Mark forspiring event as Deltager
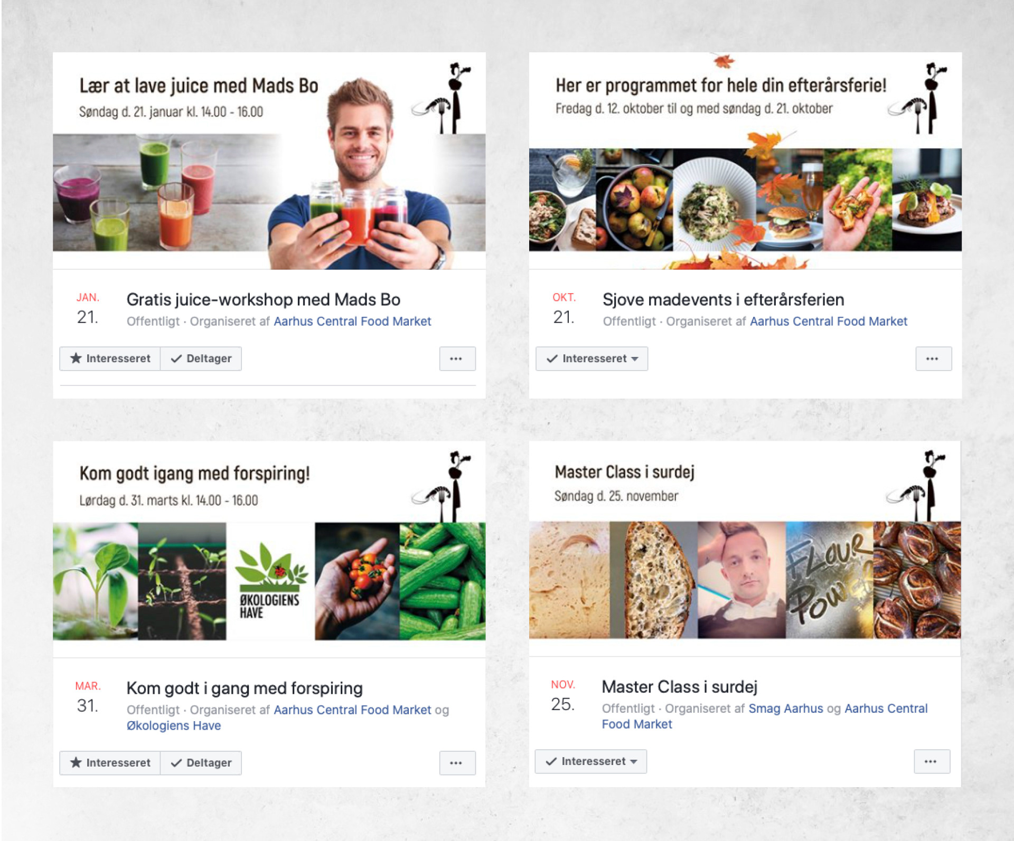 point(201,763)
